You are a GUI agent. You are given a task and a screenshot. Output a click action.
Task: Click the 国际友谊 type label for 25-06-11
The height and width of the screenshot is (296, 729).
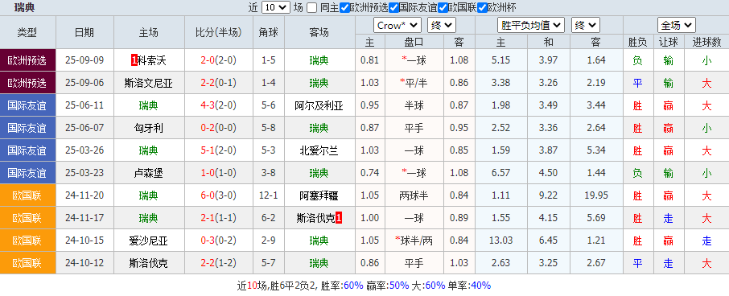click(27, 106)
